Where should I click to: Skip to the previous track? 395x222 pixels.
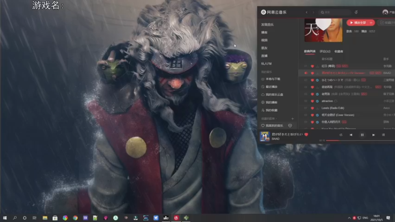(x=351, y=135)
